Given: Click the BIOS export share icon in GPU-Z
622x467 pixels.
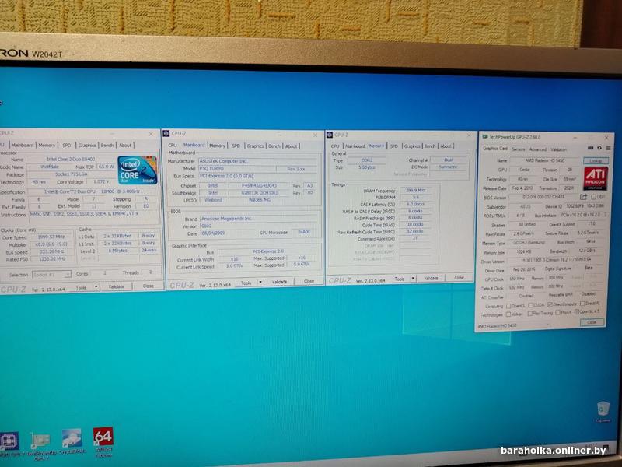Looking at the screenshot, I should coord(583,197).
